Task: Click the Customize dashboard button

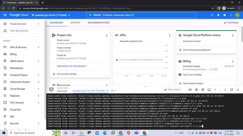Action: tap(231, 23)
